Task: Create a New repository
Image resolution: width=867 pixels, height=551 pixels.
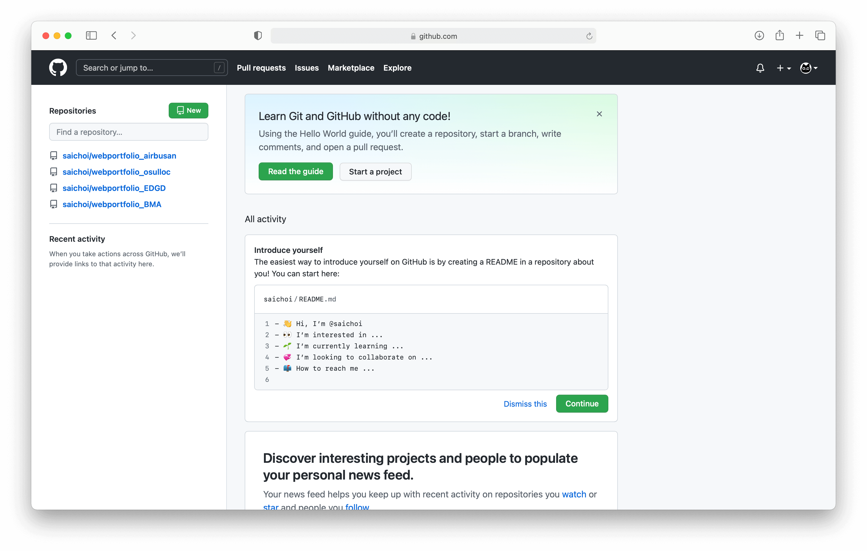Action: 188,111
